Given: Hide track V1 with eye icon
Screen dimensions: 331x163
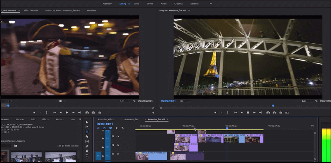Looking at the screenshot, I should (x=118, y=154).
